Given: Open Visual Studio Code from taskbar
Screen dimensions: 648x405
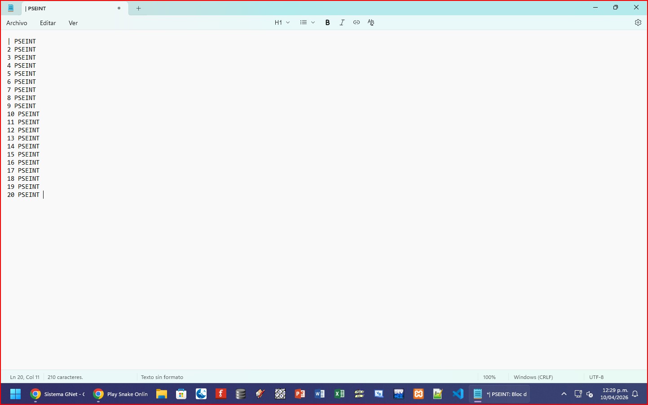Looking at the screenshot, I should (x=458, y=394).
